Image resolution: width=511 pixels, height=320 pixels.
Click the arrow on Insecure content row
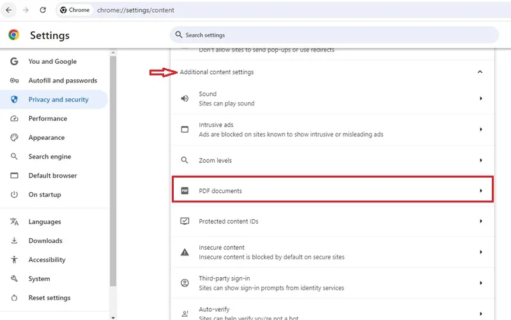(x=481, y=252)
